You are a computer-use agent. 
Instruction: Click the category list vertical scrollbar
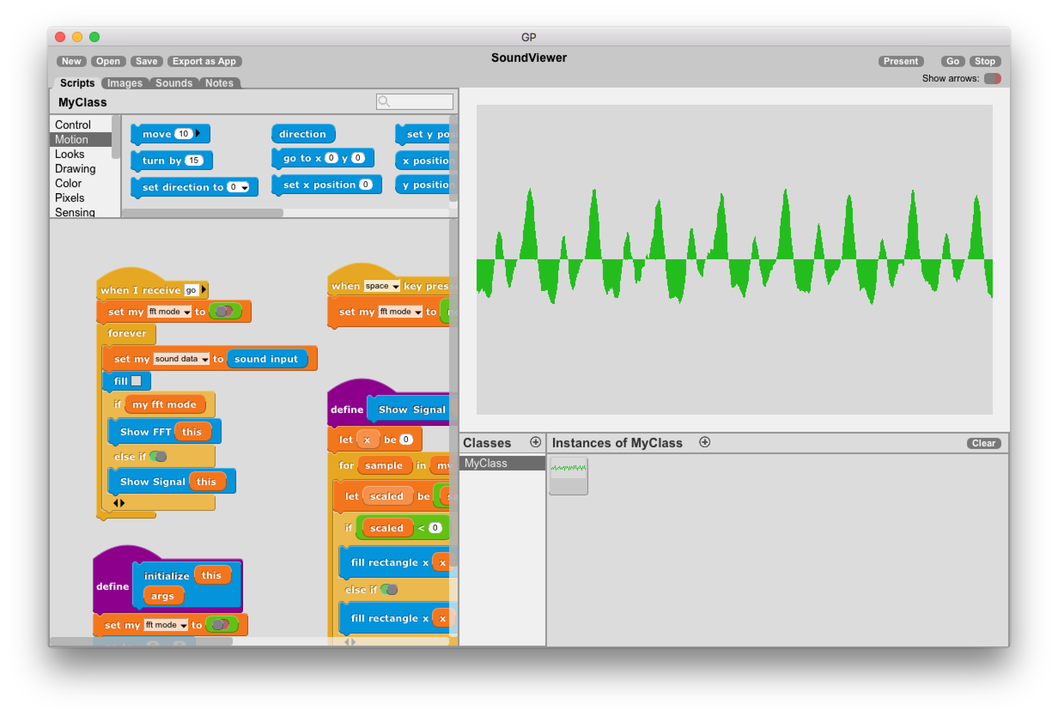click(x=116, y=137)
